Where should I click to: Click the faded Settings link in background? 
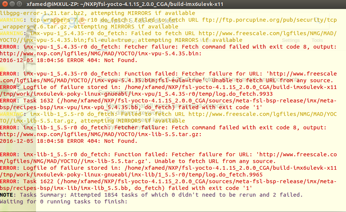pos(291,40)
